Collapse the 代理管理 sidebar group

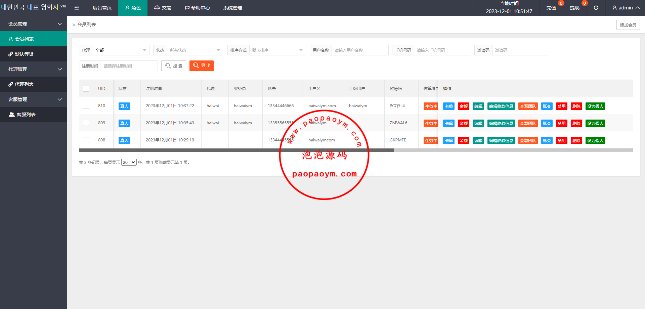click(34, 69)
